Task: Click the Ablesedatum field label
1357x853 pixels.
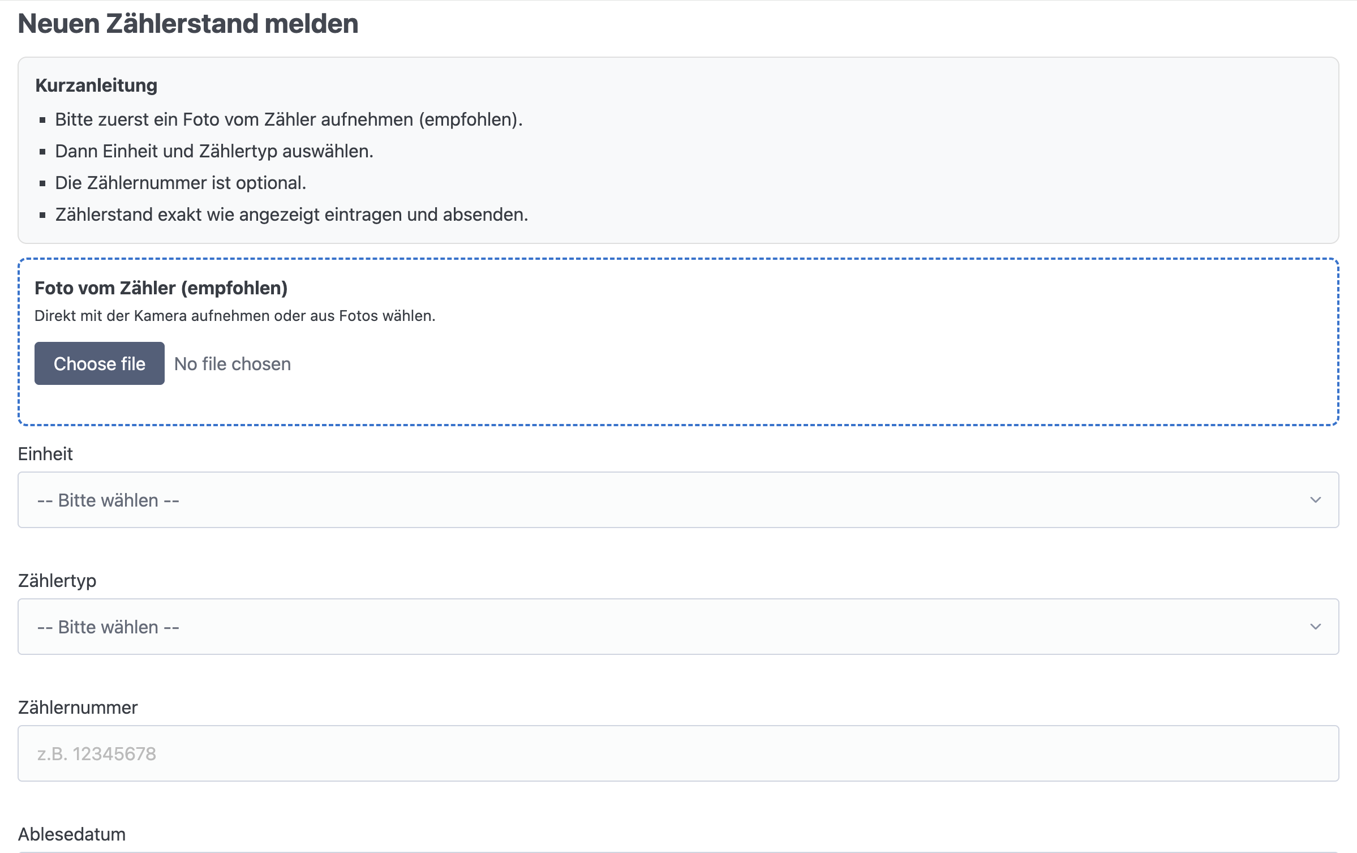Action: click(72, 834)
